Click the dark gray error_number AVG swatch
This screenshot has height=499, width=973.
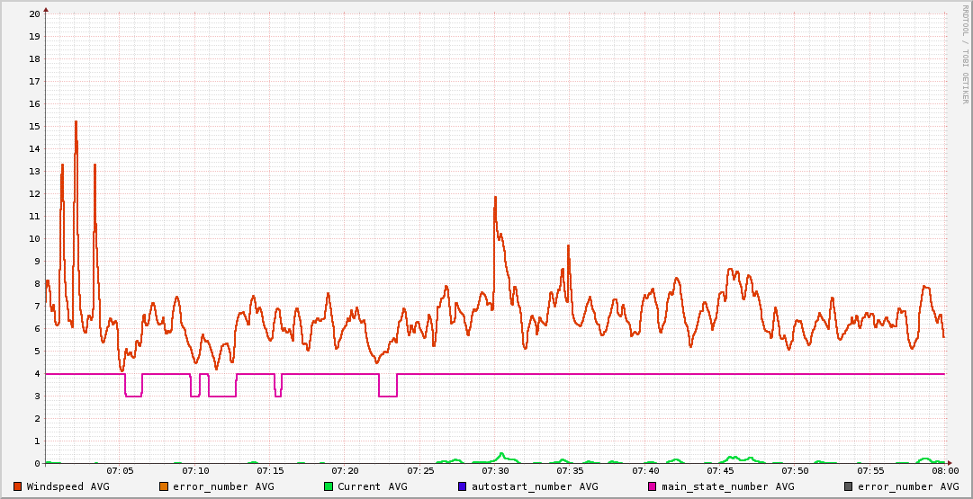point(849,486)
